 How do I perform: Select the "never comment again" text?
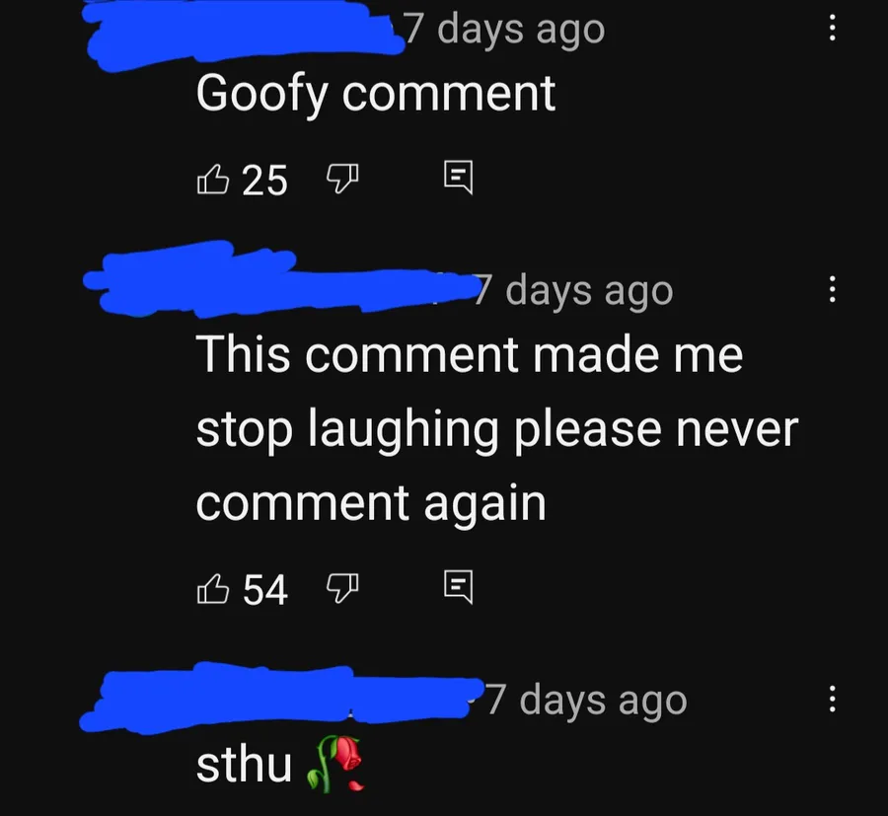pos(497,466)
